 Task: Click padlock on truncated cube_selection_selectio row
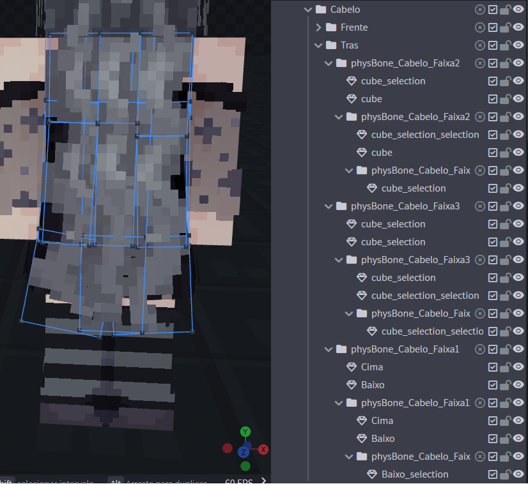coord(505,331)
